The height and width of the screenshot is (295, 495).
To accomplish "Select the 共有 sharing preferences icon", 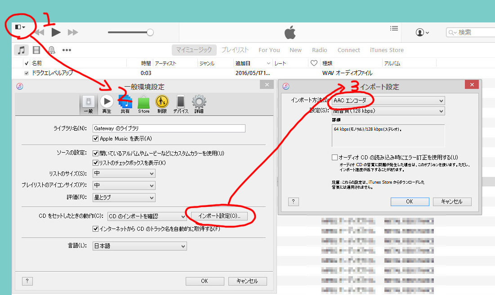I will [x=125, y=104].
